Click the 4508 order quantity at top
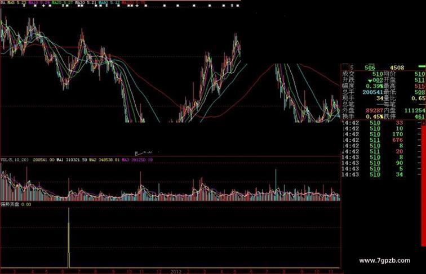 [x=397, y=68]
